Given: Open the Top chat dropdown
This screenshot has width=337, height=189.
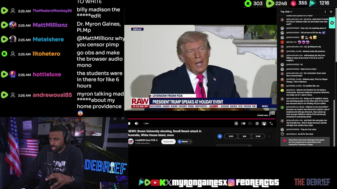Looking at the screenshot, I should coord(286,12).
